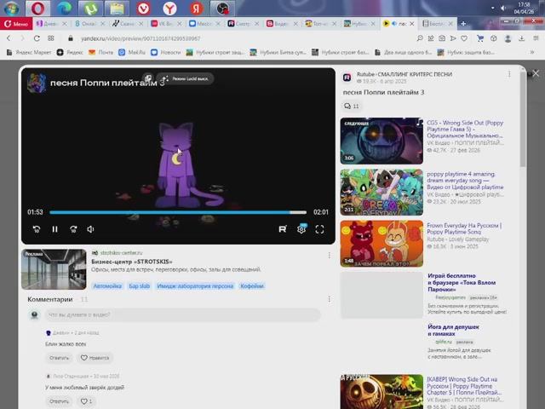The image size is (545, 409).
Task: Open the shopping cart toolbar icon
Action: 480,38
